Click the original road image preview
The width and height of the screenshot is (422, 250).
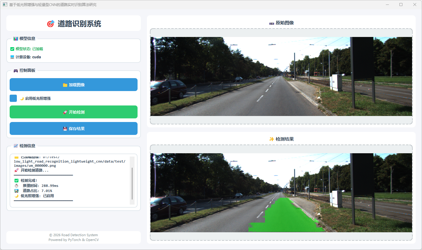click(x=281, y=76)
